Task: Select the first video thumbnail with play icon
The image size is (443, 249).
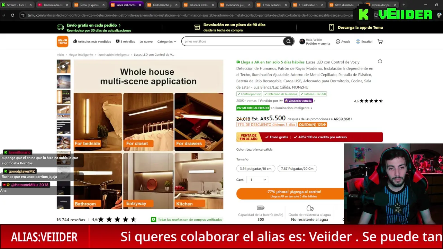Action: point(63,66)
